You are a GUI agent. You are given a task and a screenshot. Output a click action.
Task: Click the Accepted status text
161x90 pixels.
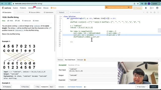click(62, 65)
